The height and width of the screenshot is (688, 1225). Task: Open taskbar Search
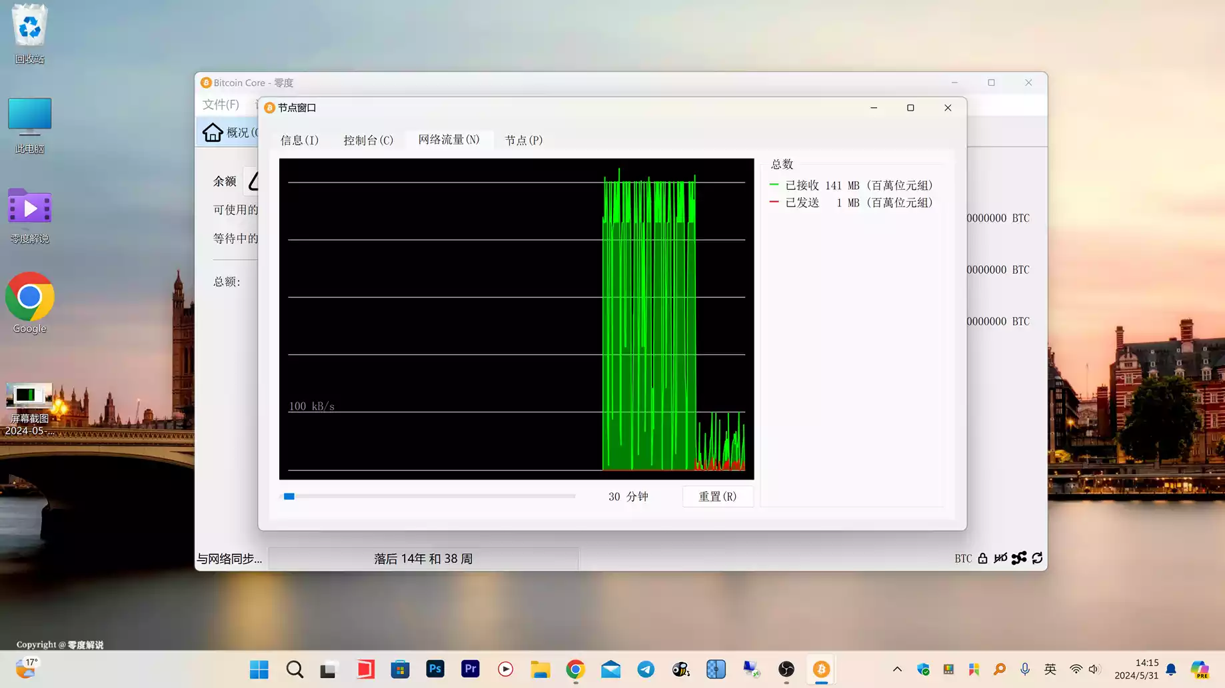295,669
